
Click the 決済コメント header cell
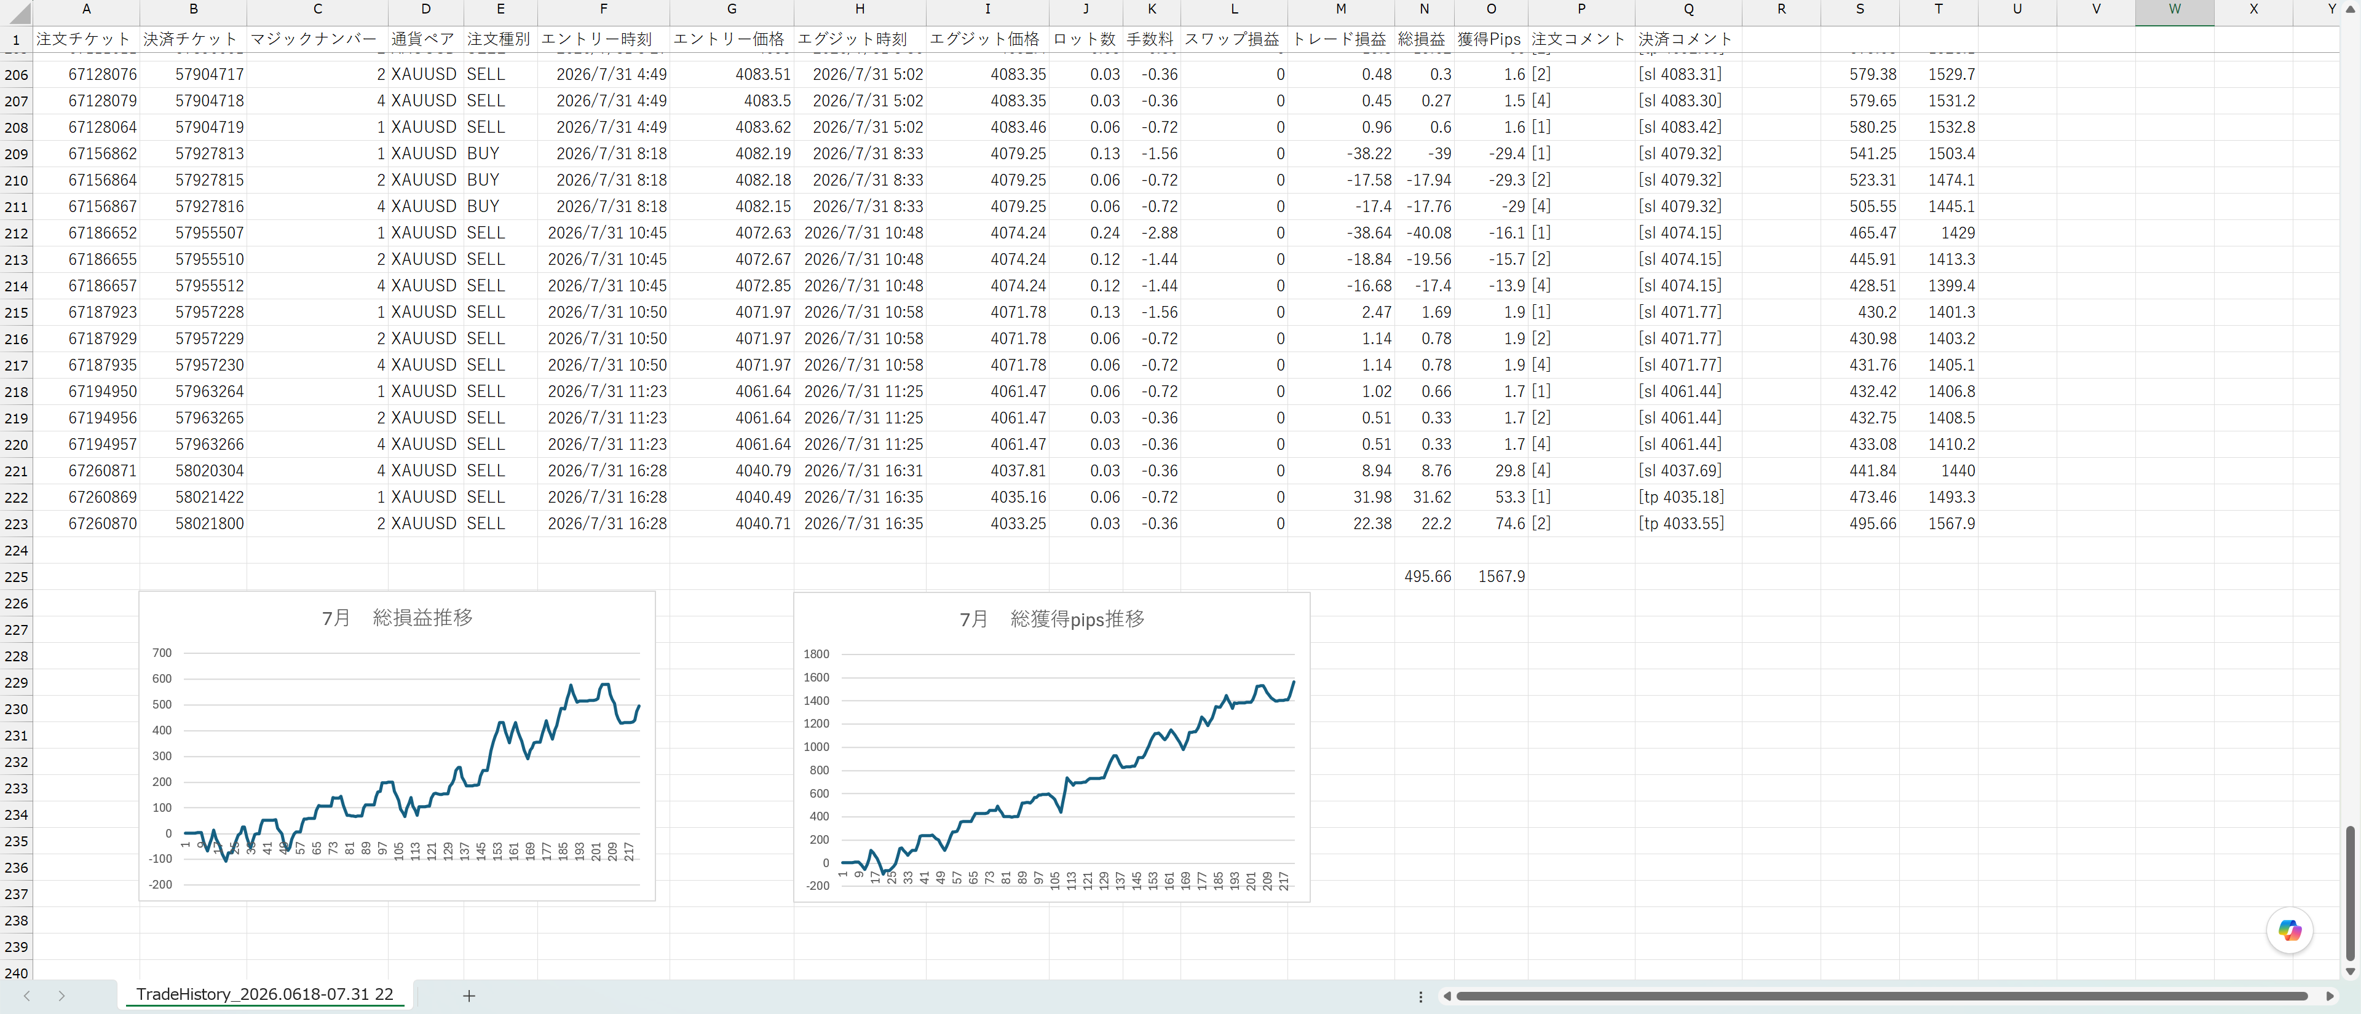click(x=1688, y=39)
